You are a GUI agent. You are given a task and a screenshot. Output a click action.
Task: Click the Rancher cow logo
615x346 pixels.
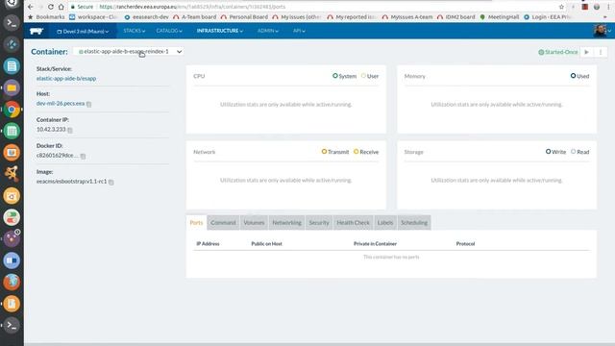coord(37,31)
